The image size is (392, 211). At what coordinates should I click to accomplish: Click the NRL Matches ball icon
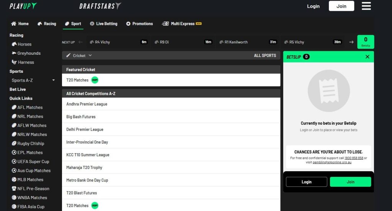click(x=14, y=116)
